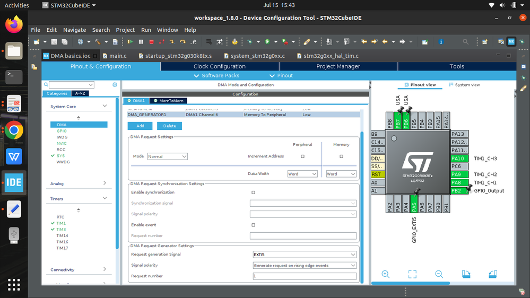This screenshot has width=530, height=298.
Task: Expand the Pinout dropdown menu
Action: click(281, 76)
